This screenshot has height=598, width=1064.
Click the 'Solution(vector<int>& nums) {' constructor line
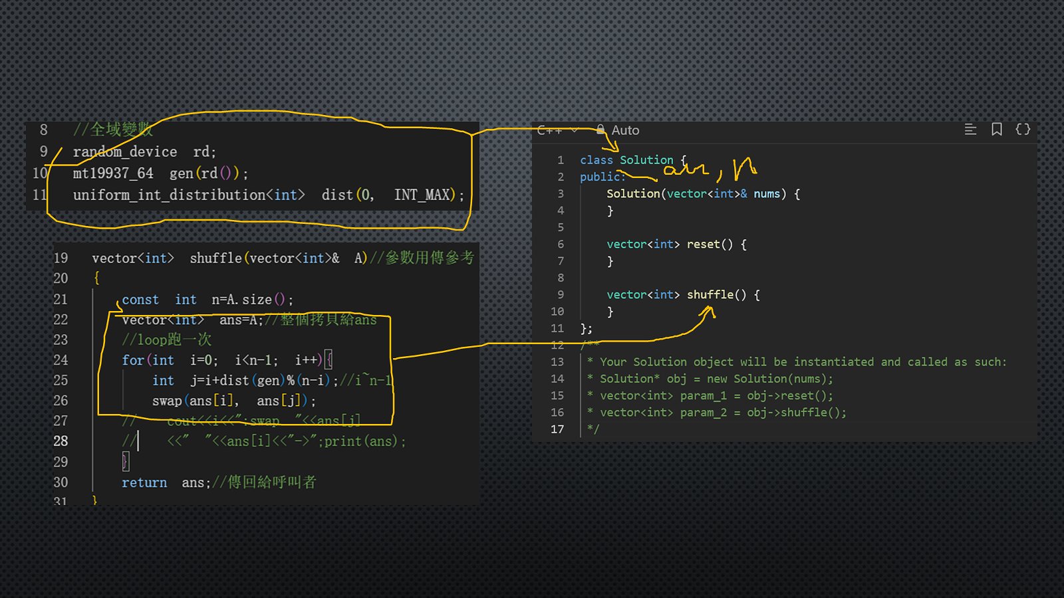(x=703, y=194)
